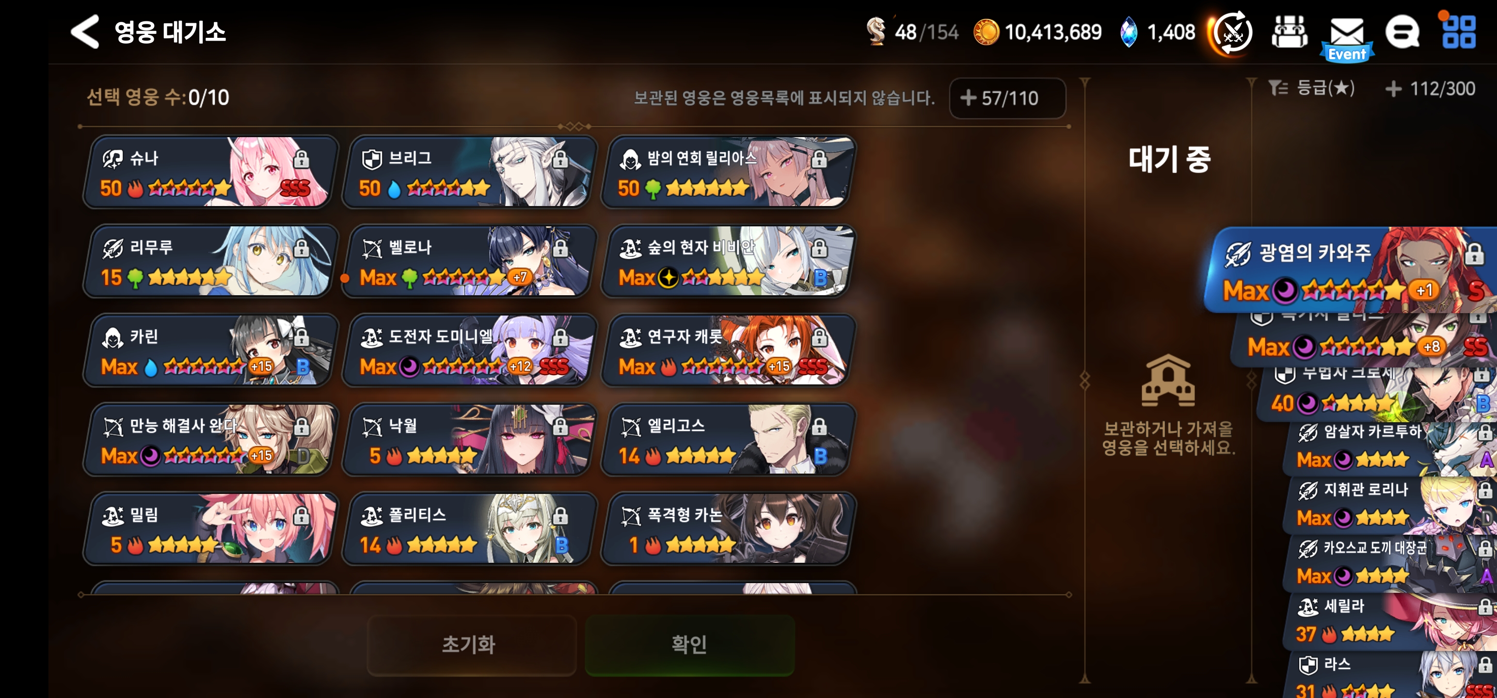Click the green 확인 confirm button
This screenshot has width=1497, height=698.
click(690, 645)
